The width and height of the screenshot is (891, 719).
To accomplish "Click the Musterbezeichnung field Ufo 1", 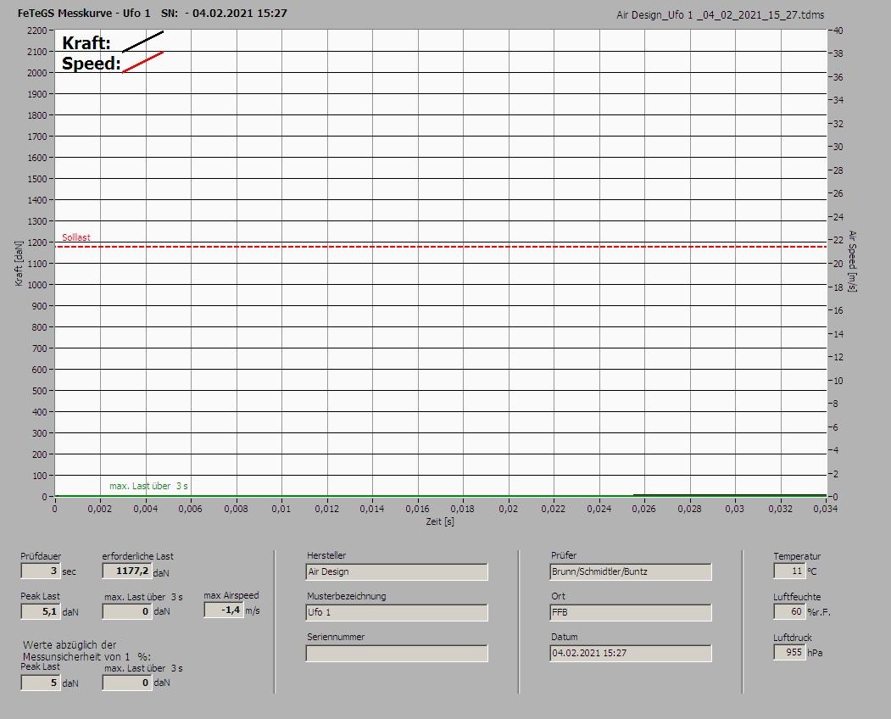I will point(397,613).
